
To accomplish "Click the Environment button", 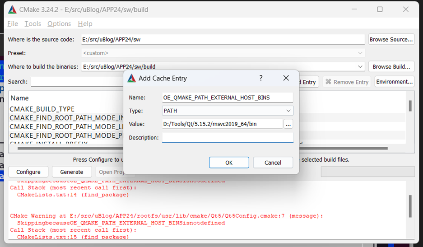I will coord(395,82).
